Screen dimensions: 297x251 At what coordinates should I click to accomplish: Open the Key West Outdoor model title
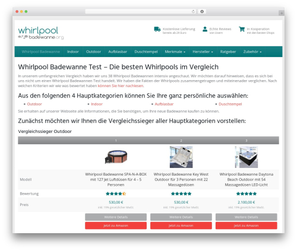(x=181, y=179)
